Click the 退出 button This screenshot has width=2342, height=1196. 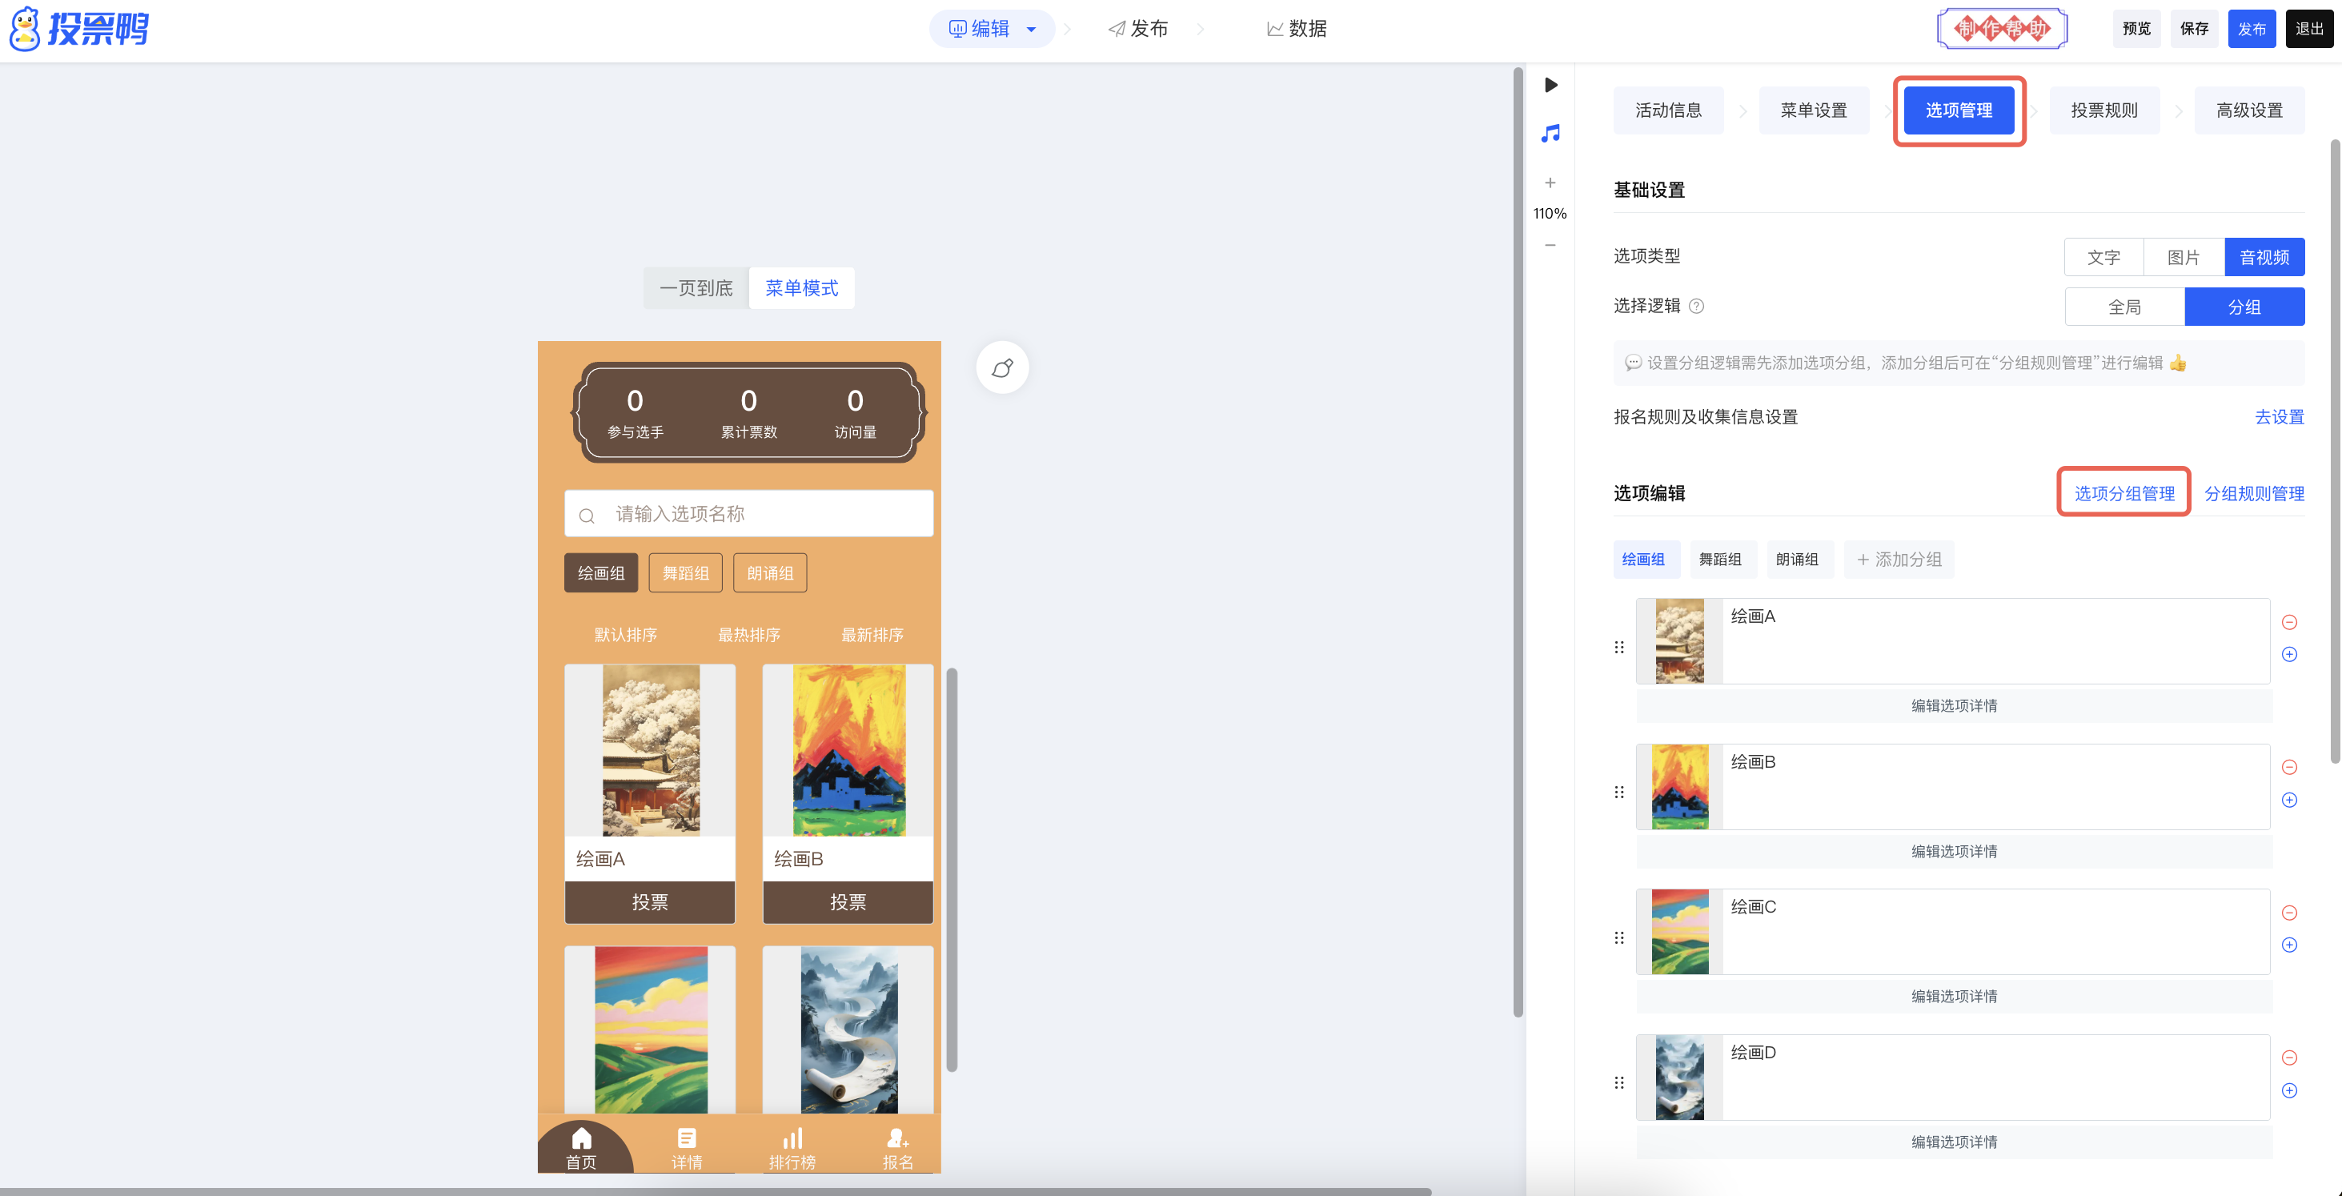pos(2310,29)
